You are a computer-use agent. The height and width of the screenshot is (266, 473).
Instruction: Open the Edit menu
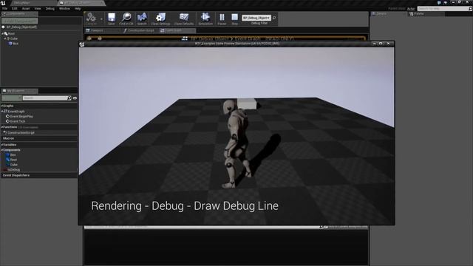click(15, 9)
